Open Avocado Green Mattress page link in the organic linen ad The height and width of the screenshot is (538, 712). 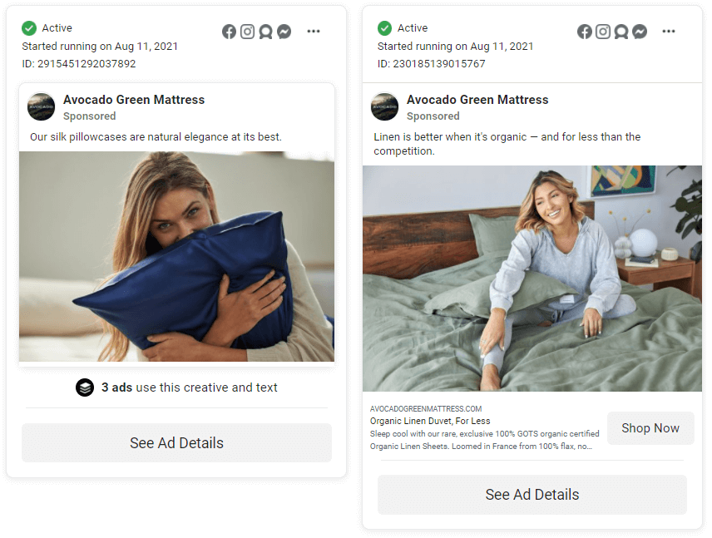click(477, 100)
